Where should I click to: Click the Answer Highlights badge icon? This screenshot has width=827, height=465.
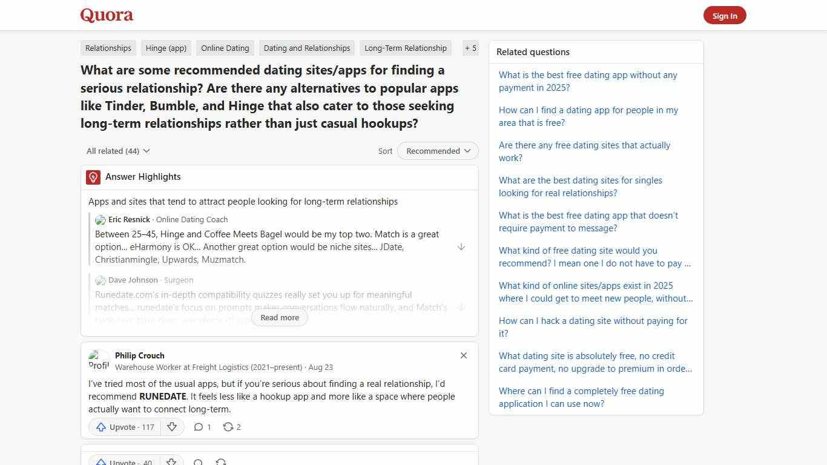click(93, 177)
